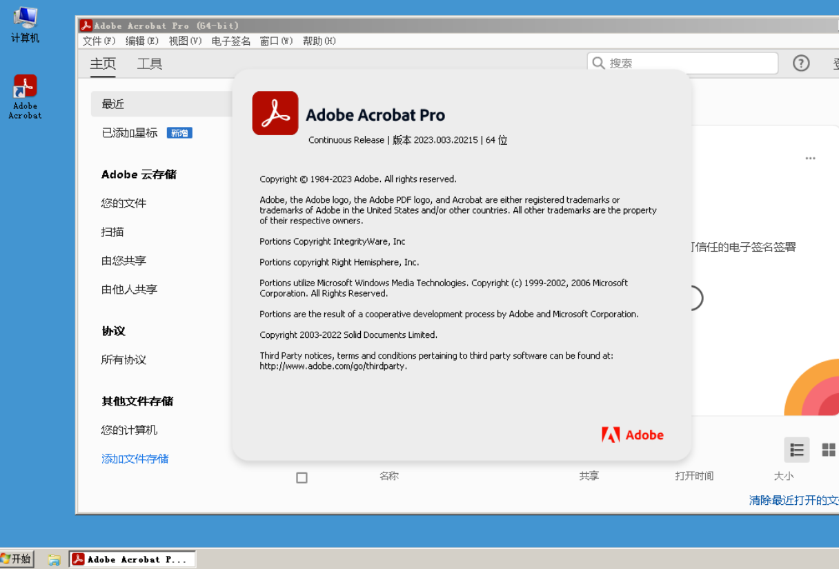The height and width of the screenshot is (569, 839).
Task: Click the 添加文件存储 link
Action: pyautogui.click(x=135, y=459)
